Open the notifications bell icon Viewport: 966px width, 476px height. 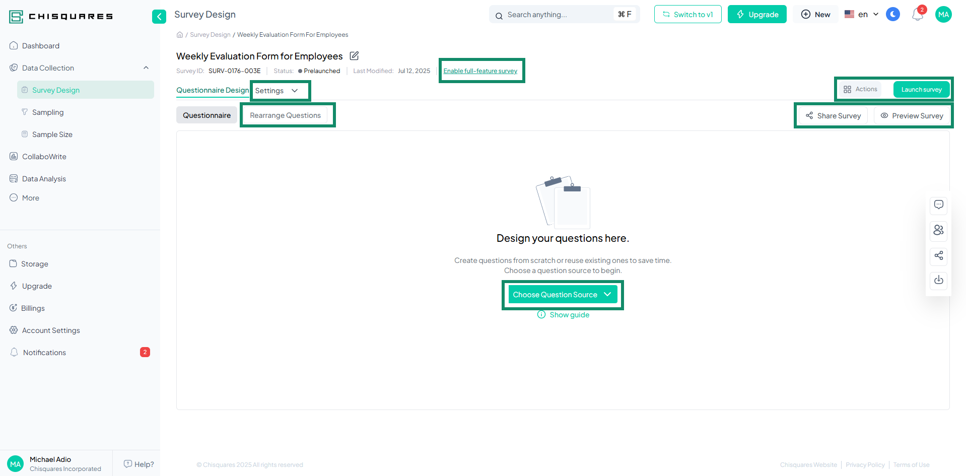917,14
